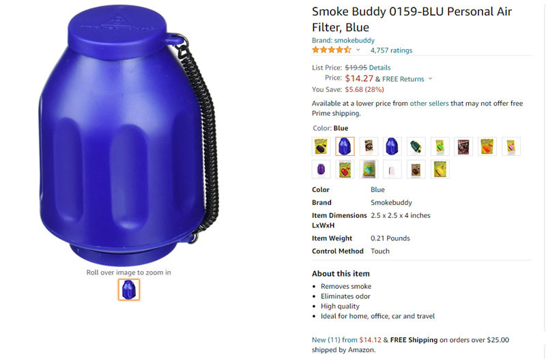
Task: Select the blue product thumbnail below the image
Action: pos(129,290)
